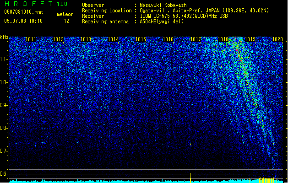
Task: Click the 1019 time axis label
Action: coord(250,39)
